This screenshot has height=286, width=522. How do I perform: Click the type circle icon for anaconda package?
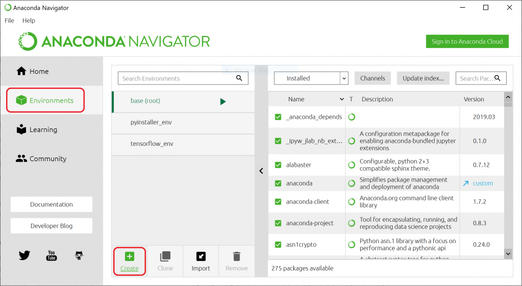352,183
